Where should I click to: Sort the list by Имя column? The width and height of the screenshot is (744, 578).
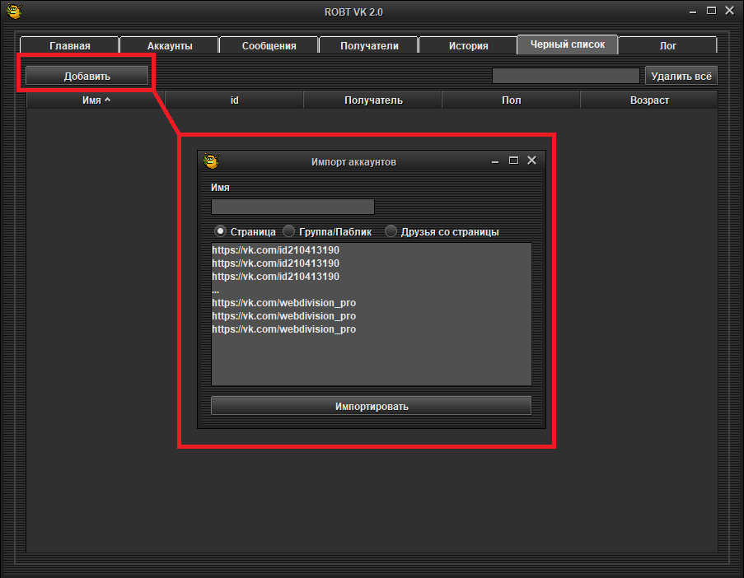[96, 100]
